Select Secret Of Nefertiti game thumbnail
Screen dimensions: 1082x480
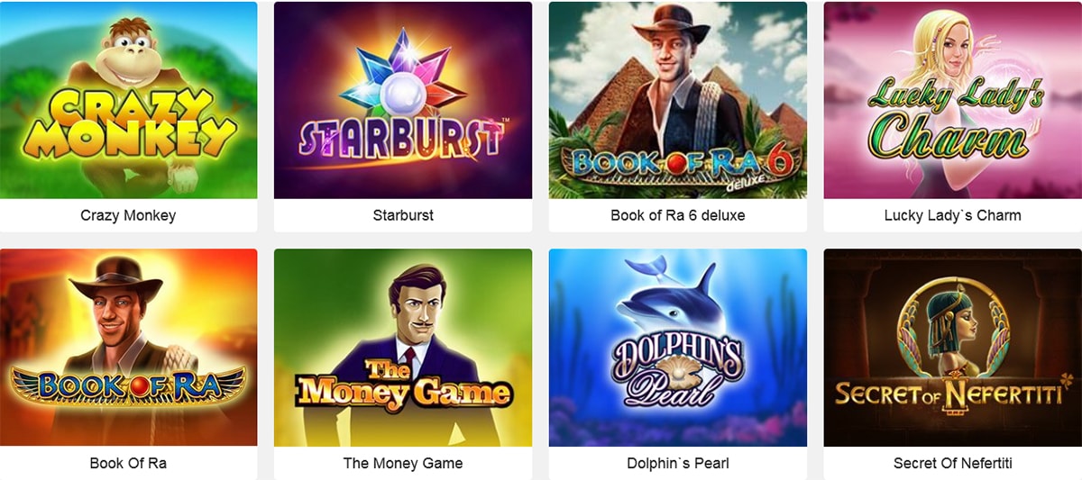pyautogui.click(x=953, y=348)
